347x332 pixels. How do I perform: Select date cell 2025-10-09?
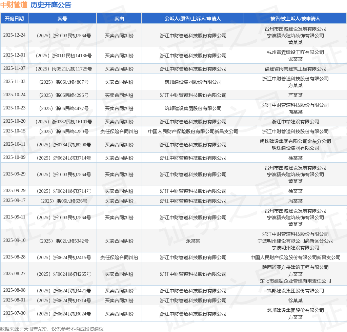[14, 157]
